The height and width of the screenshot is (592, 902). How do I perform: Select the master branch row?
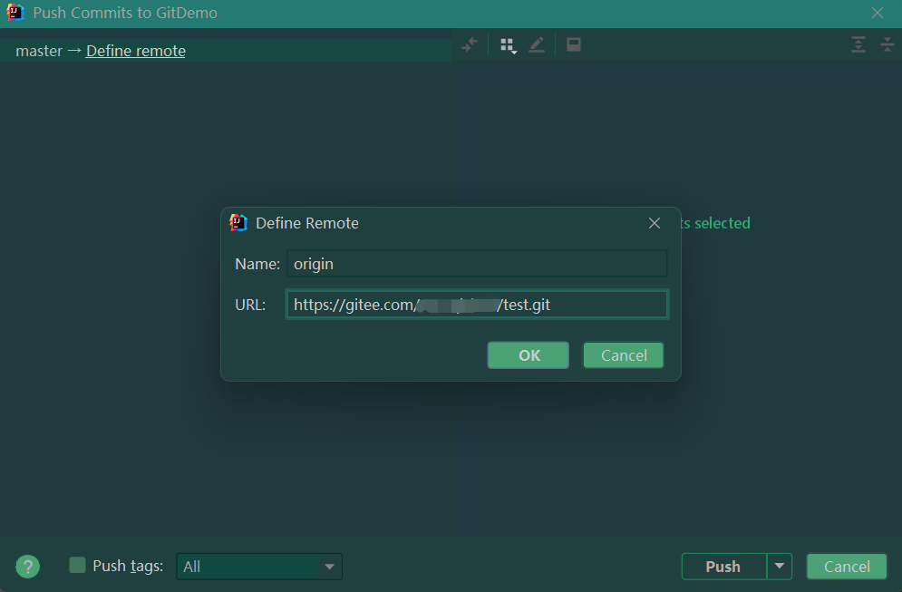point(226,51)
